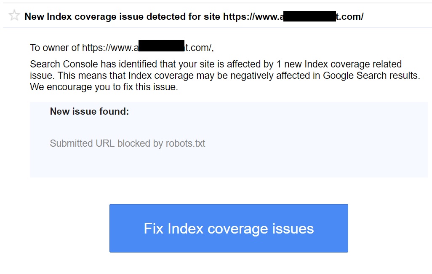
Task: Open the Submitted URL blocked by robots.txt issue
Action: [x=127, y=143]
